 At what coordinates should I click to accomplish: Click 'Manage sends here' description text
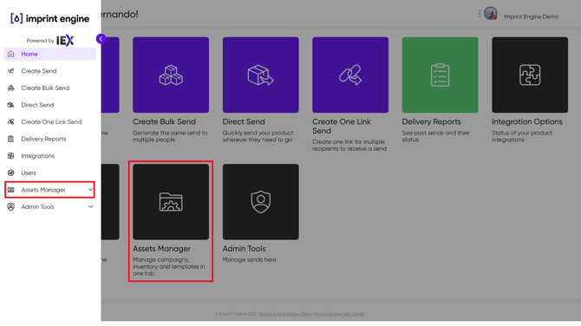pyautogui.click(x=250, y=260)
